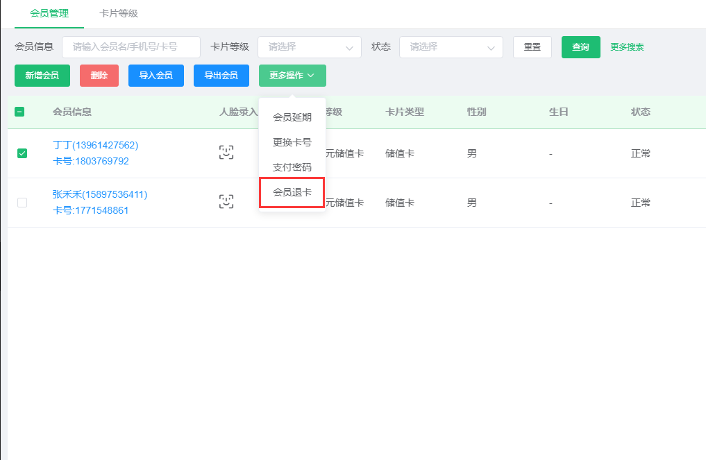Click face scan icon for 张禾禾

tap(226, 202)
